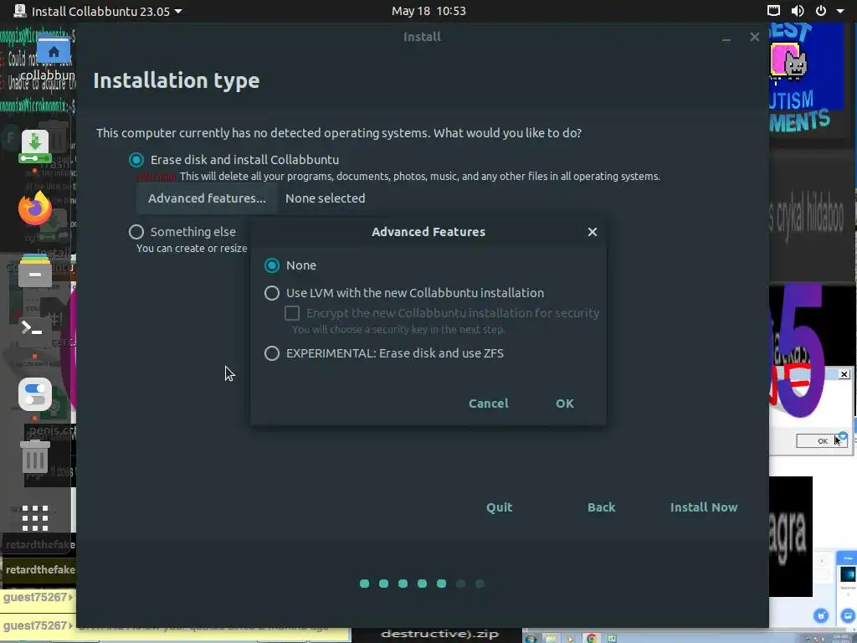Open the system menu dropdown arrow

840,10
